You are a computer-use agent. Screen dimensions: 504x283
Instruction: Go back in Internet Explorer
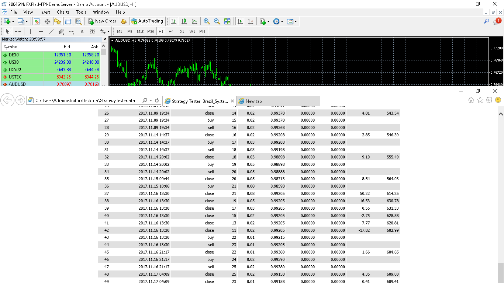click(7, 100)
